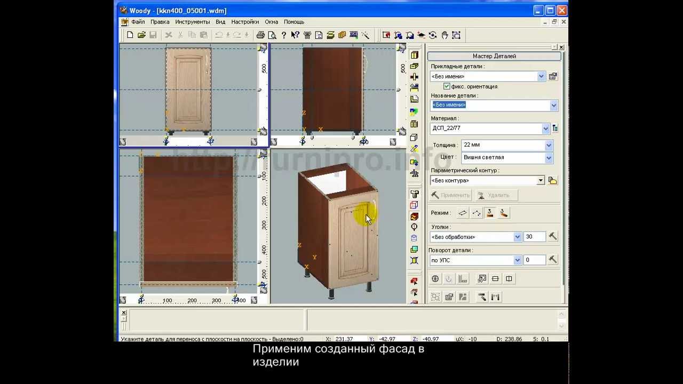This screenshot has height=384, width=683.
Task: Open the Толщина thickness dropdown
Action: coord(549,145)
